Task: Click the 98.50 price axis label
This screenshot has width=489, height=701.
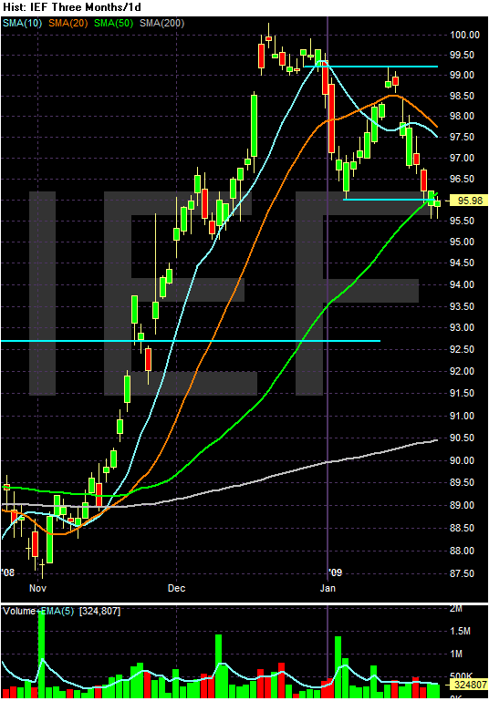Action: click(462, 96)
